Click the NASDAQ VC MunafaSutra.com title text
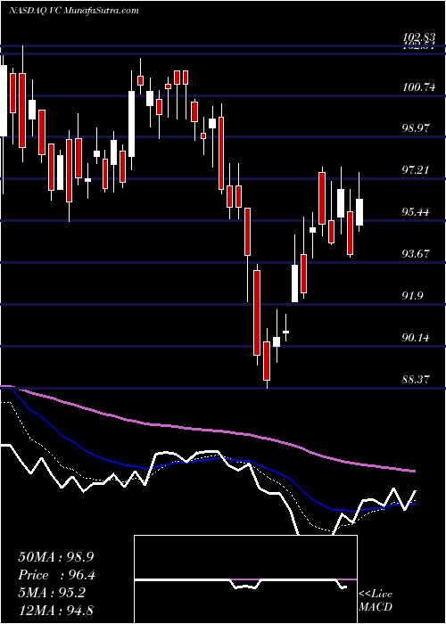This screenshot has height=624, width=446. (x=74, y=11)
